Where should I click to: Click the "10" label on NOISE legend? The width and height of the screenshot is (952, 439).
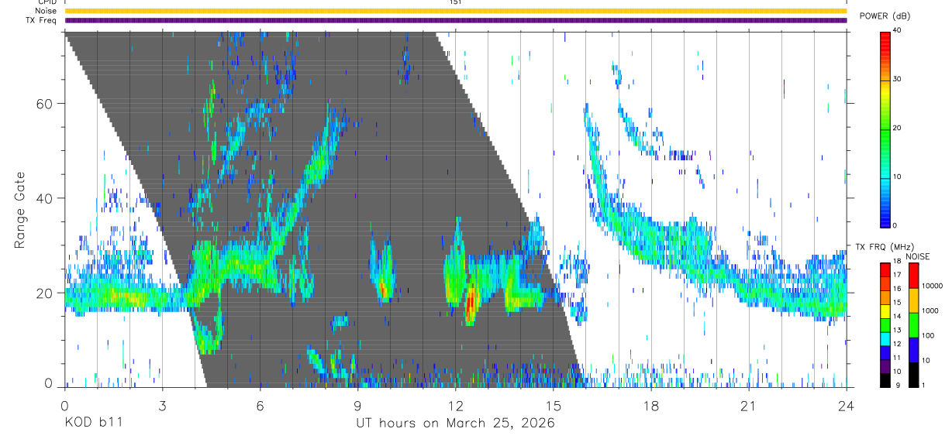tap(926, 360)
